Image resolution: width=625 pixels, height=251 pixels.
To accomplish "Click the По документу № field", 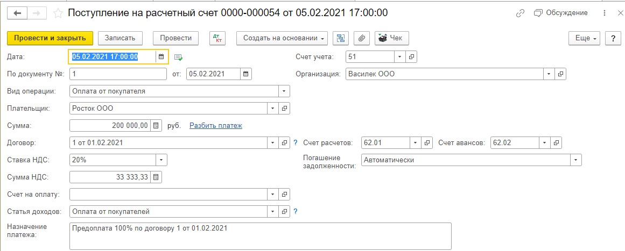I will point(118,74).
